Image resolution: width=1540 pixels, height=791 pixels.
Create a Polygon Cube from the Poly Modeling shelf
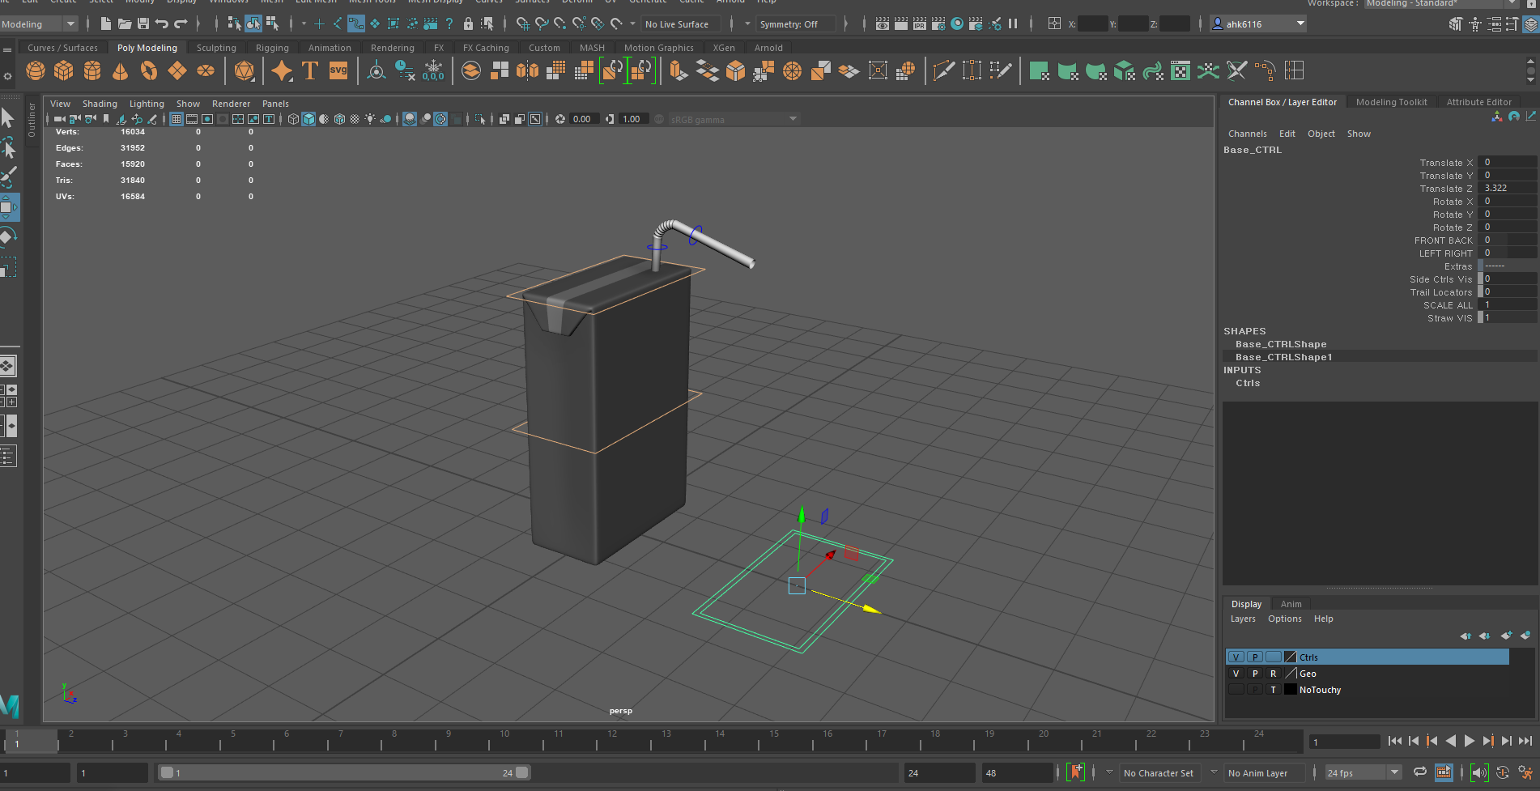tap(64, 70)
